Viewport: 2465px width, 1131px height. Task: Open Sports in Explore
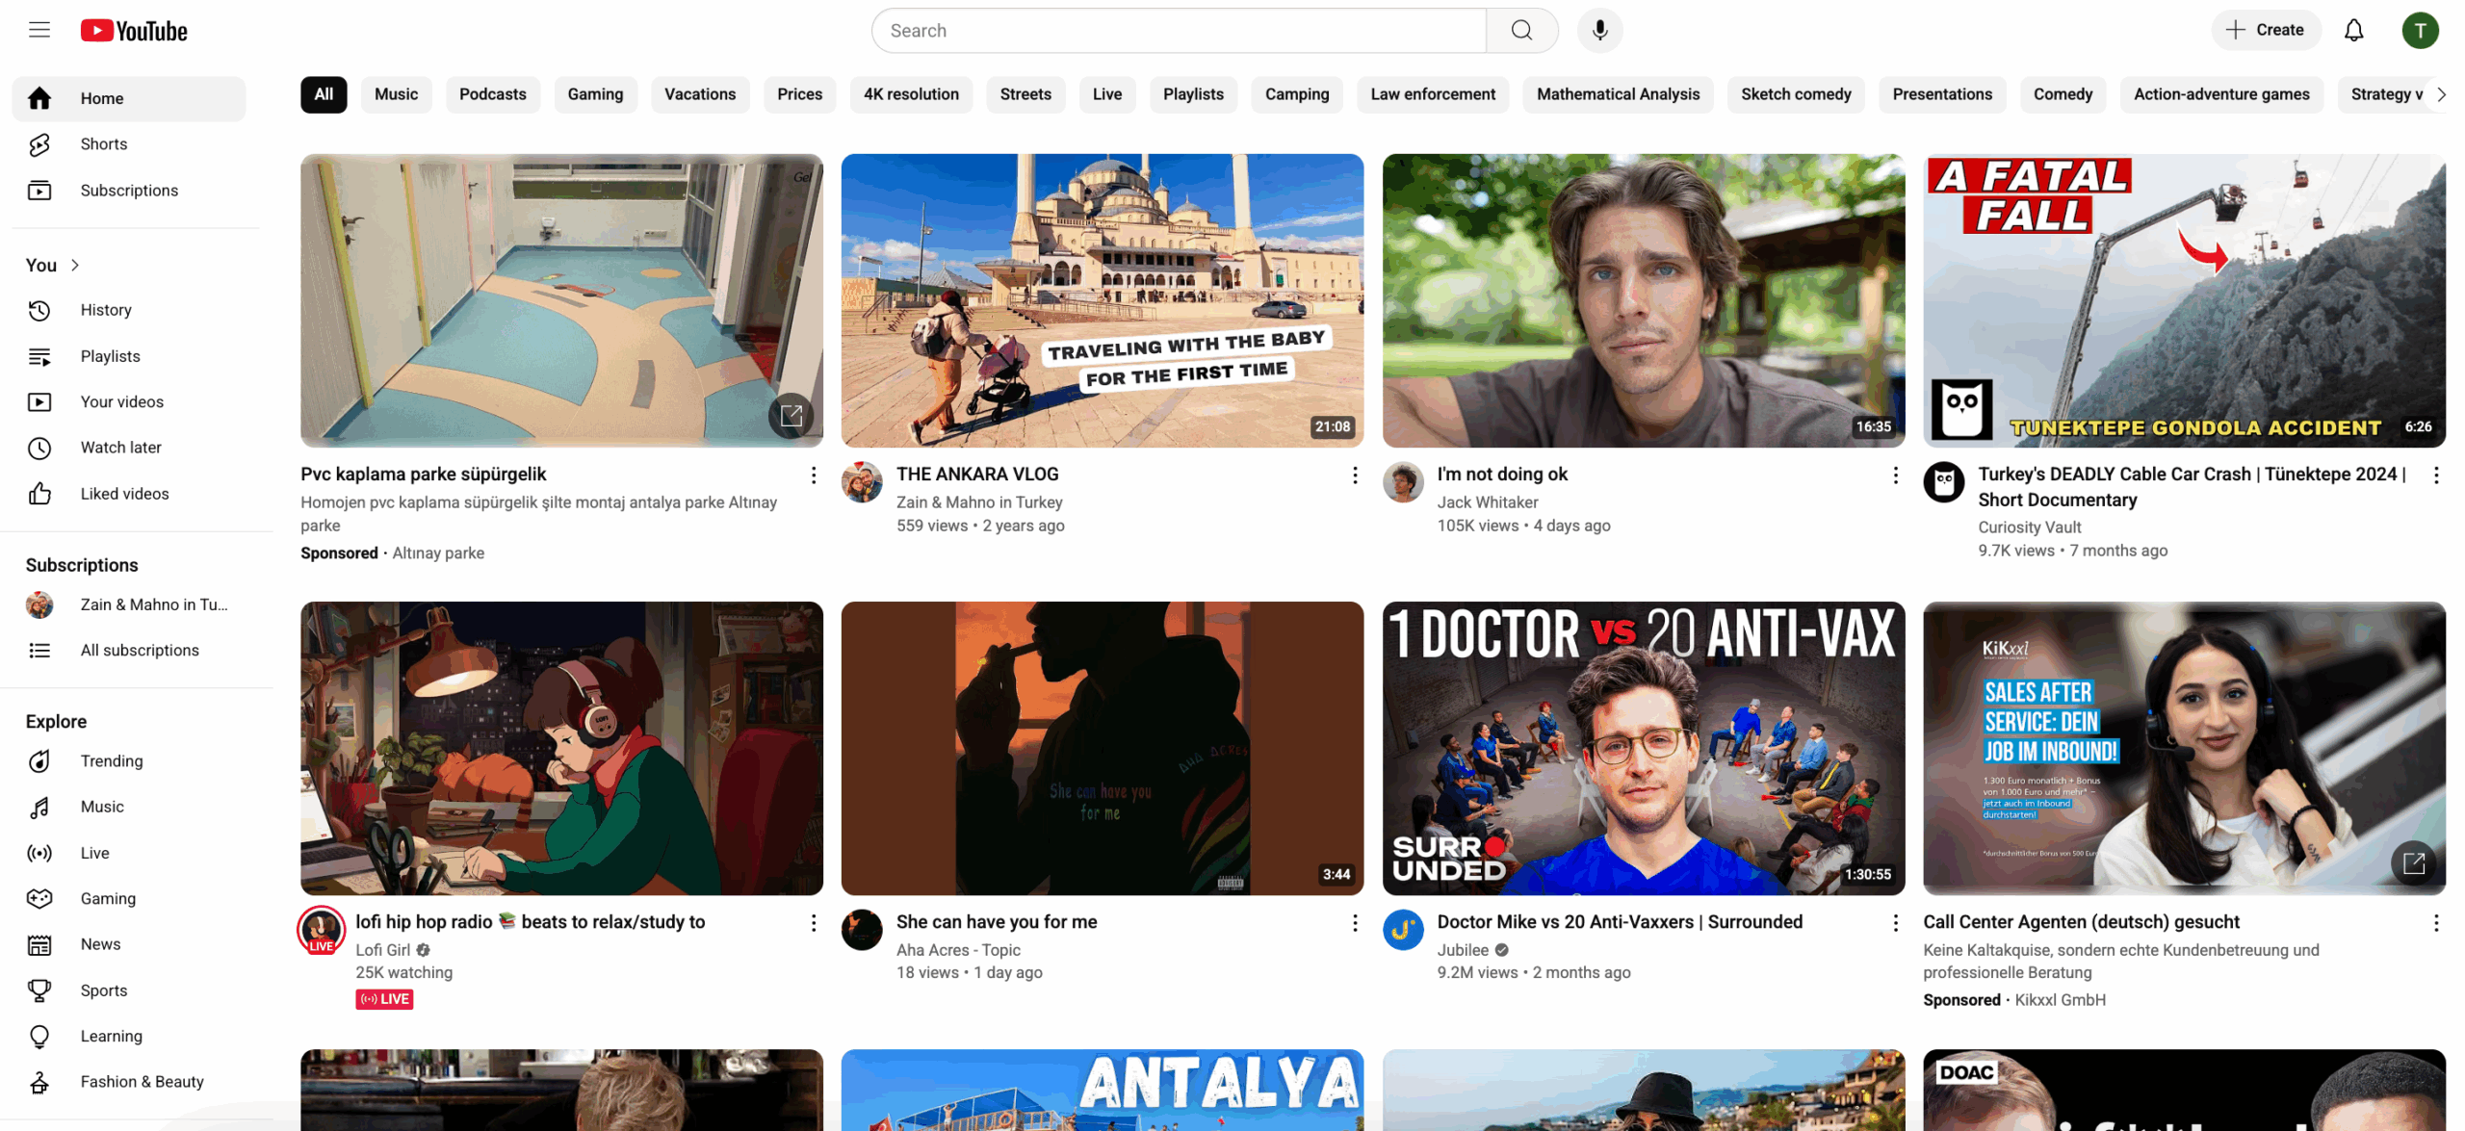[x=129, y=990]
